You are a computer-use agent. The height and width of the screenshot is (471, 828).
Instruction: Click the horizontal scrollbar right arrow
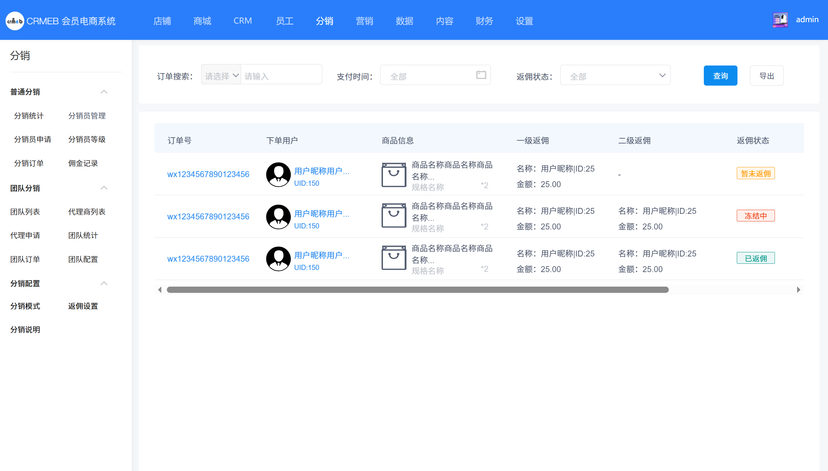coord(798,290)
